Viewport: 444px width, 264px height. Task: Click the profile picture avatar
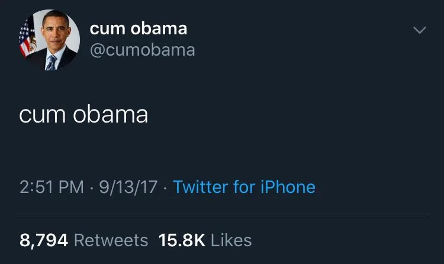click(49, 41)
